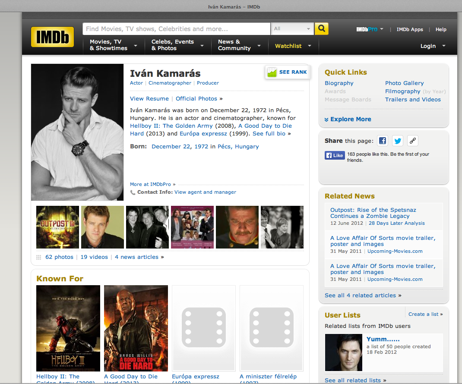This screenshot has width=462, height=384.
Task: Click the Facebook Like button
Action: pos(335,155)
